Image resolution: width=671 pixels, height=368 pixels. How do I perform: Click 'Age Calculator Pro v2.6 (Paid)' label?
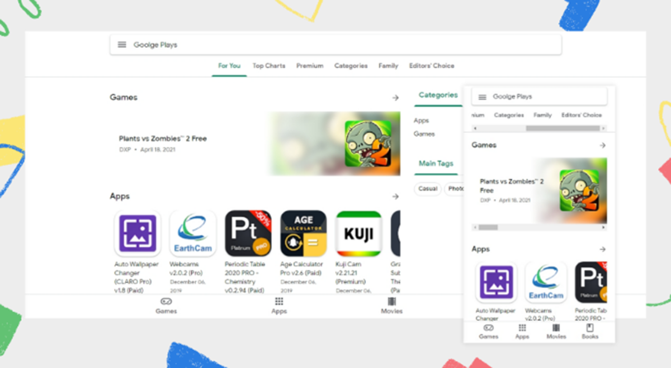tap(301, 269)
